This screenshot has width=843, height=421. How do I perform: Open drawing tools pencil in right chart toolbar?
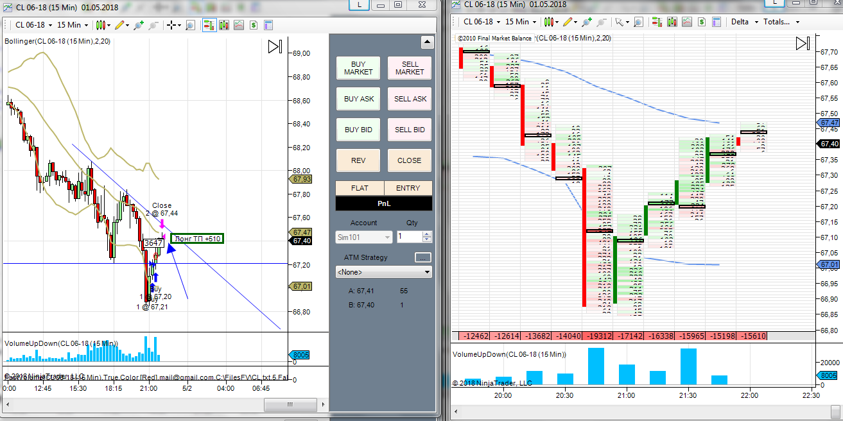click(570, 21)
